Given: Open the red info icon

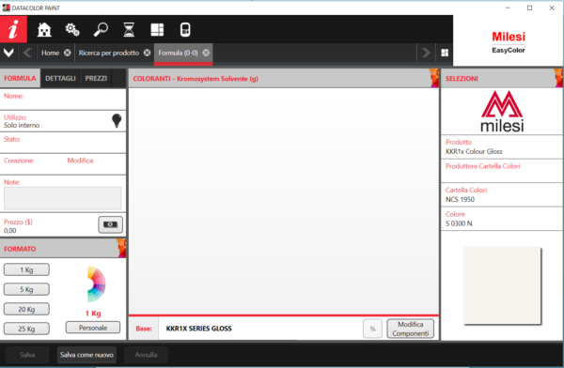Looking at the screenshot, I should [13, 29].
